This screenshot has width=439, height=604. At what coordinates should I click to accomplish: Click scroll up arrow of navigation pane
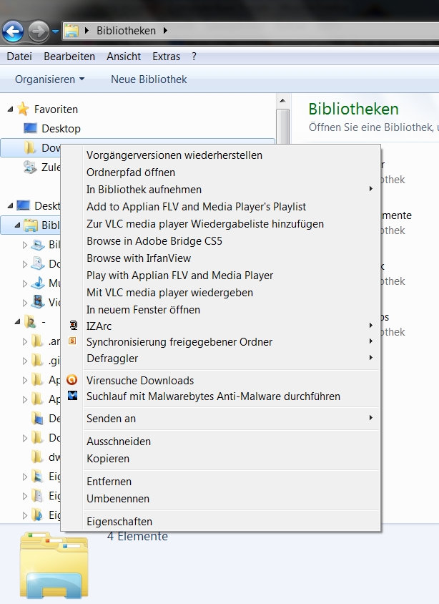tap(282, 100)
